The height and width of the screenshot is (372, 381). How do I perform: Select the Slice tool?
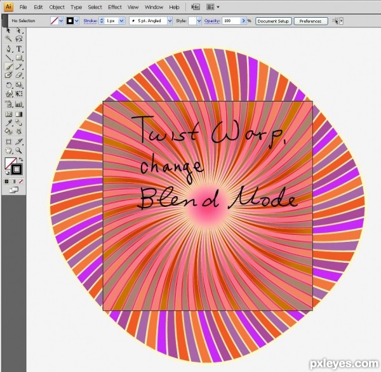(18, 142)
